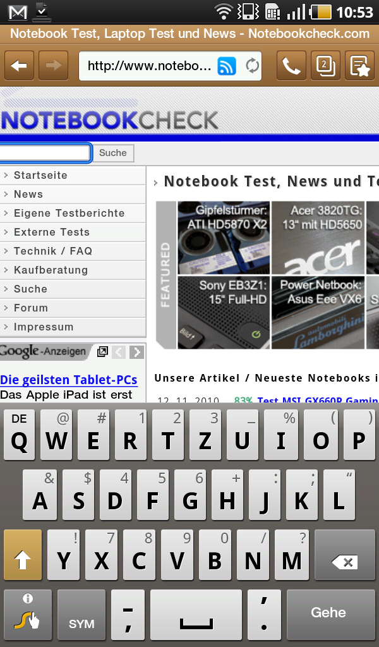This screenshot has height=647, width=379.
Task: Open Eigene Testberichte menu item
Action: coord(73,214)
